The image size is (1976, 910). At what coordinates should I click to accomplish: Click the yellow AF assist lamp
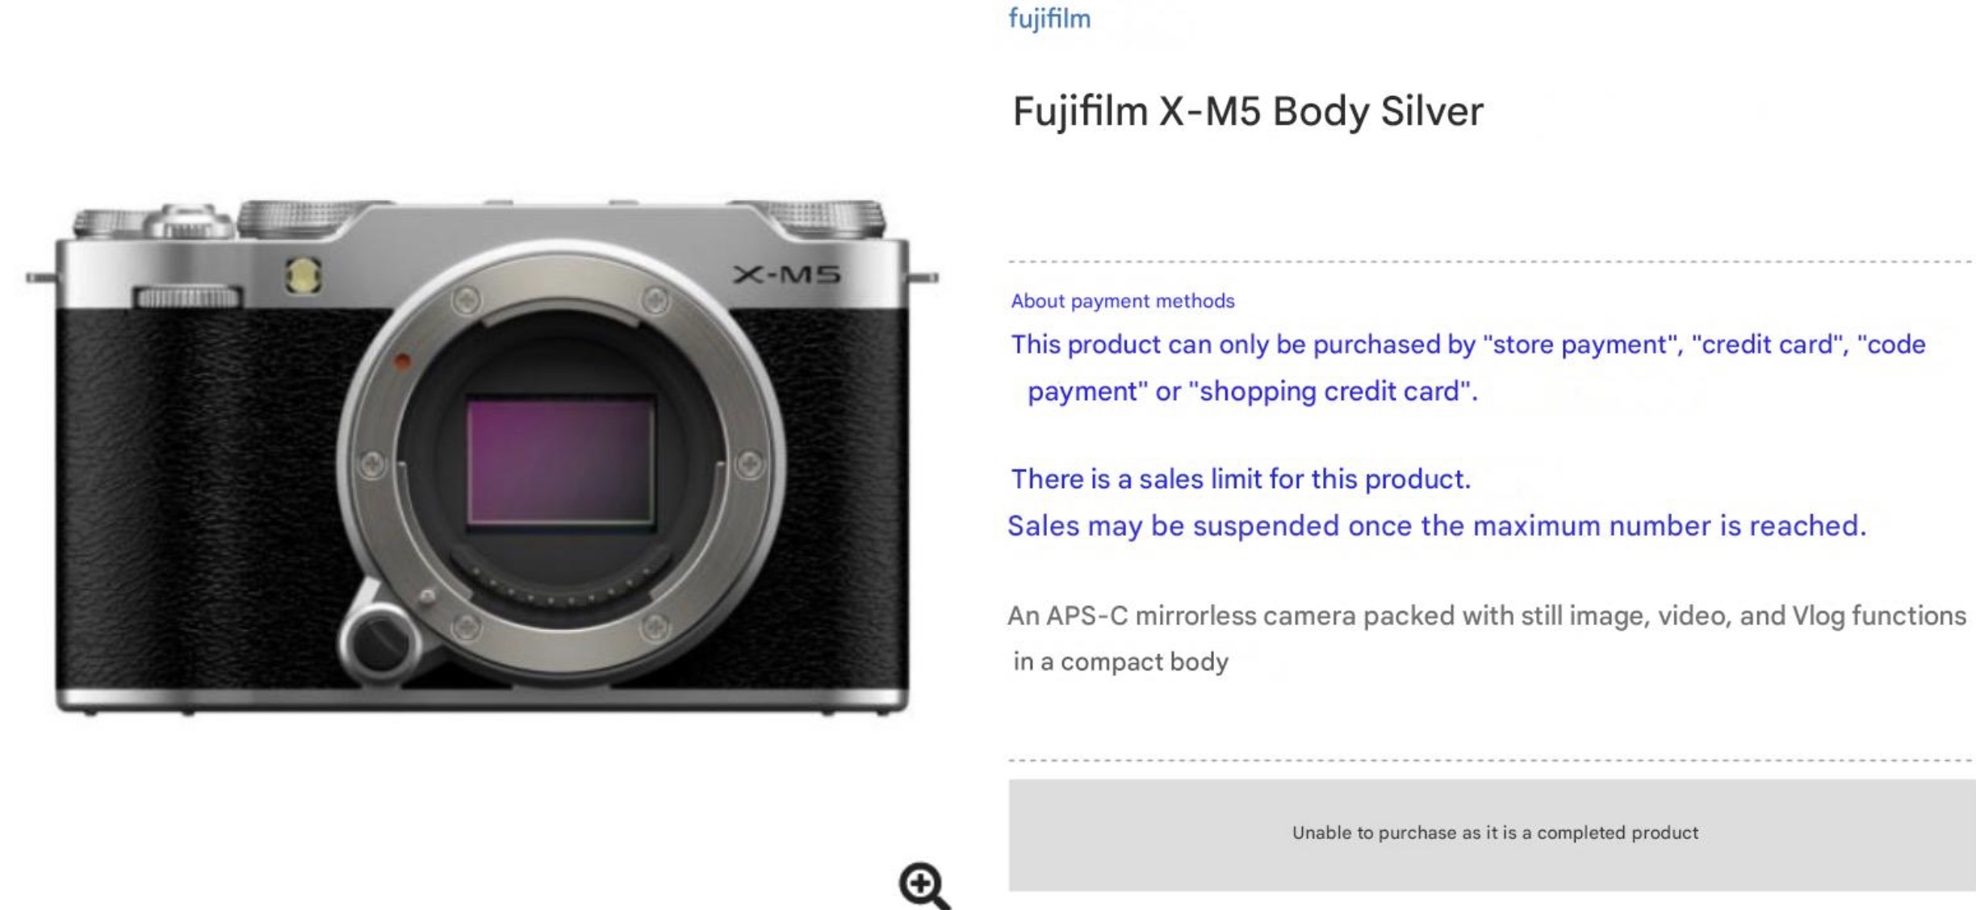(x=303, y=275)
